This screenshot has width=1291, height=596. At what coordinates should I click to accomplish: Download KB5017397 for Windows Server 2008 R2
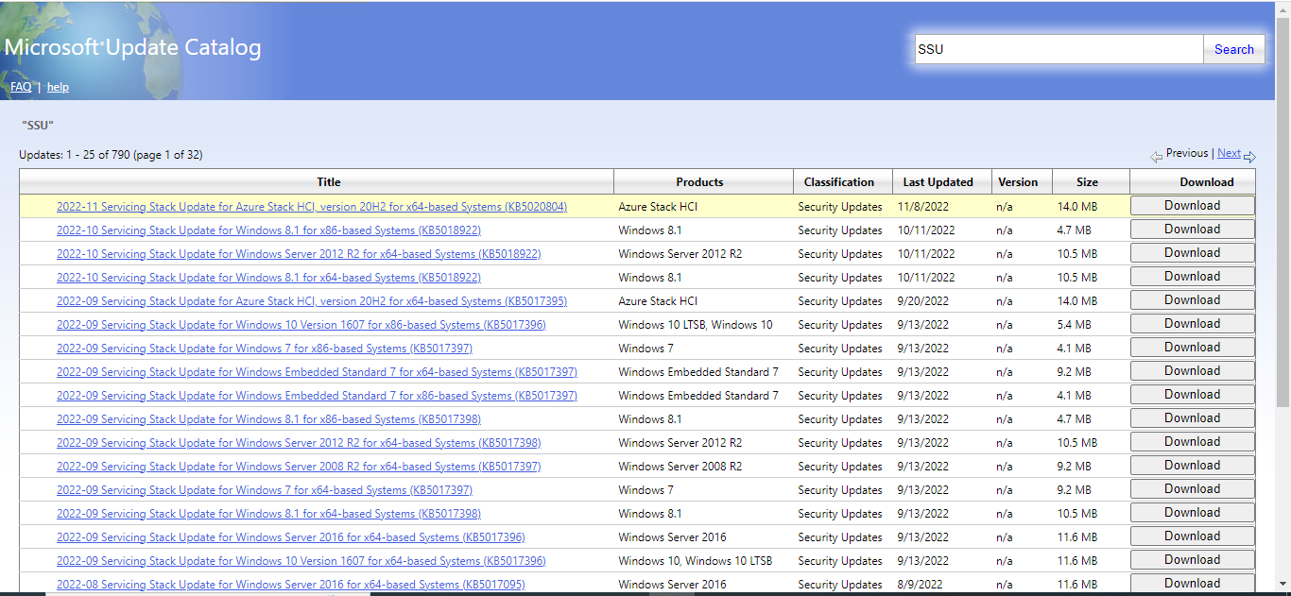coord(1192,466)
